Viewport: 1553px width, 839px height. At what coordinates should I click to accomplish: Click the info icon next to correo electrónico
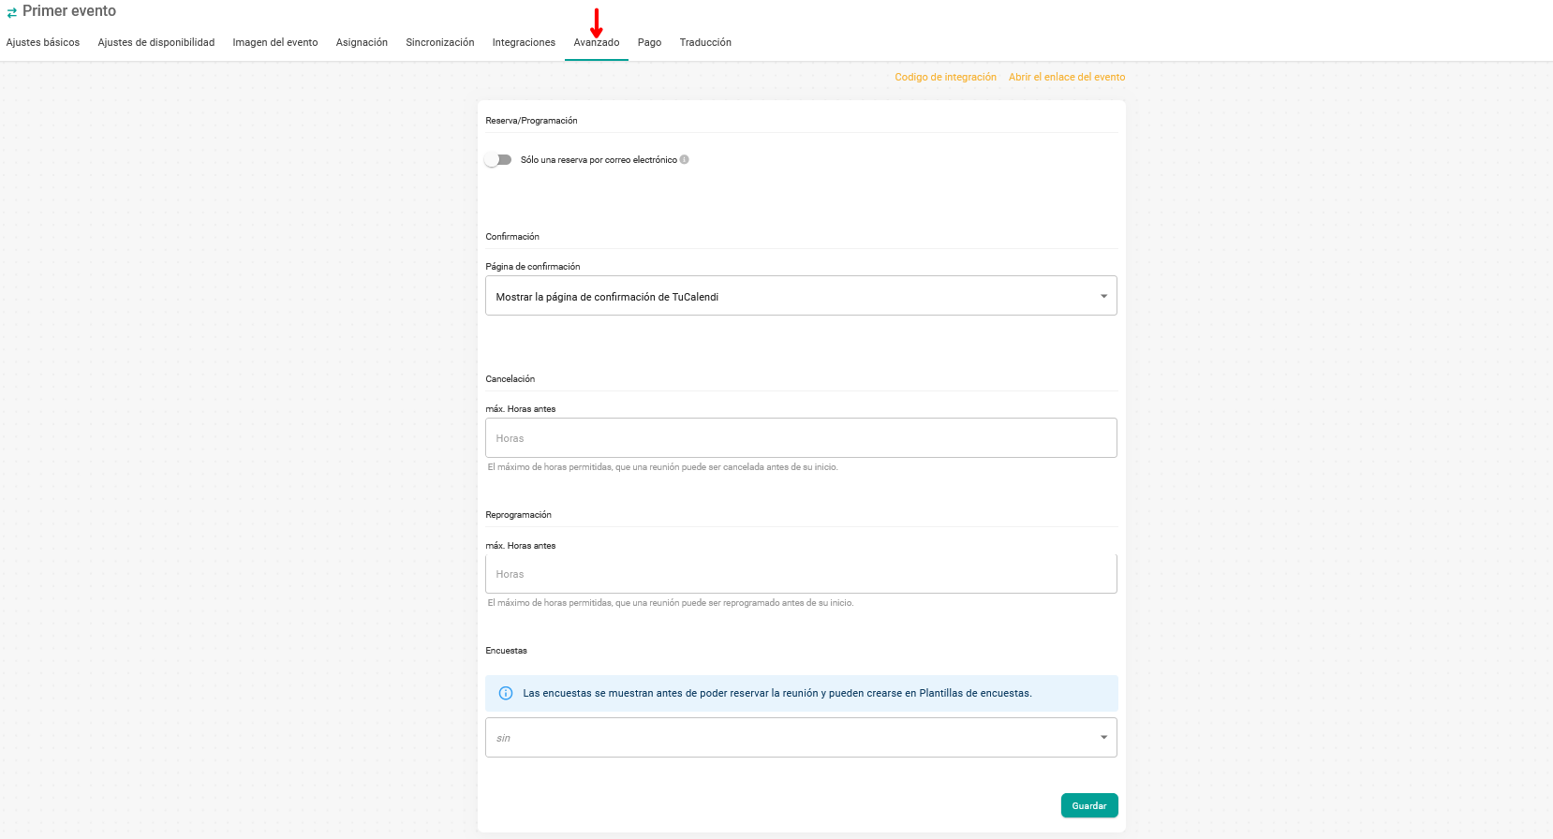pos(685,159)
